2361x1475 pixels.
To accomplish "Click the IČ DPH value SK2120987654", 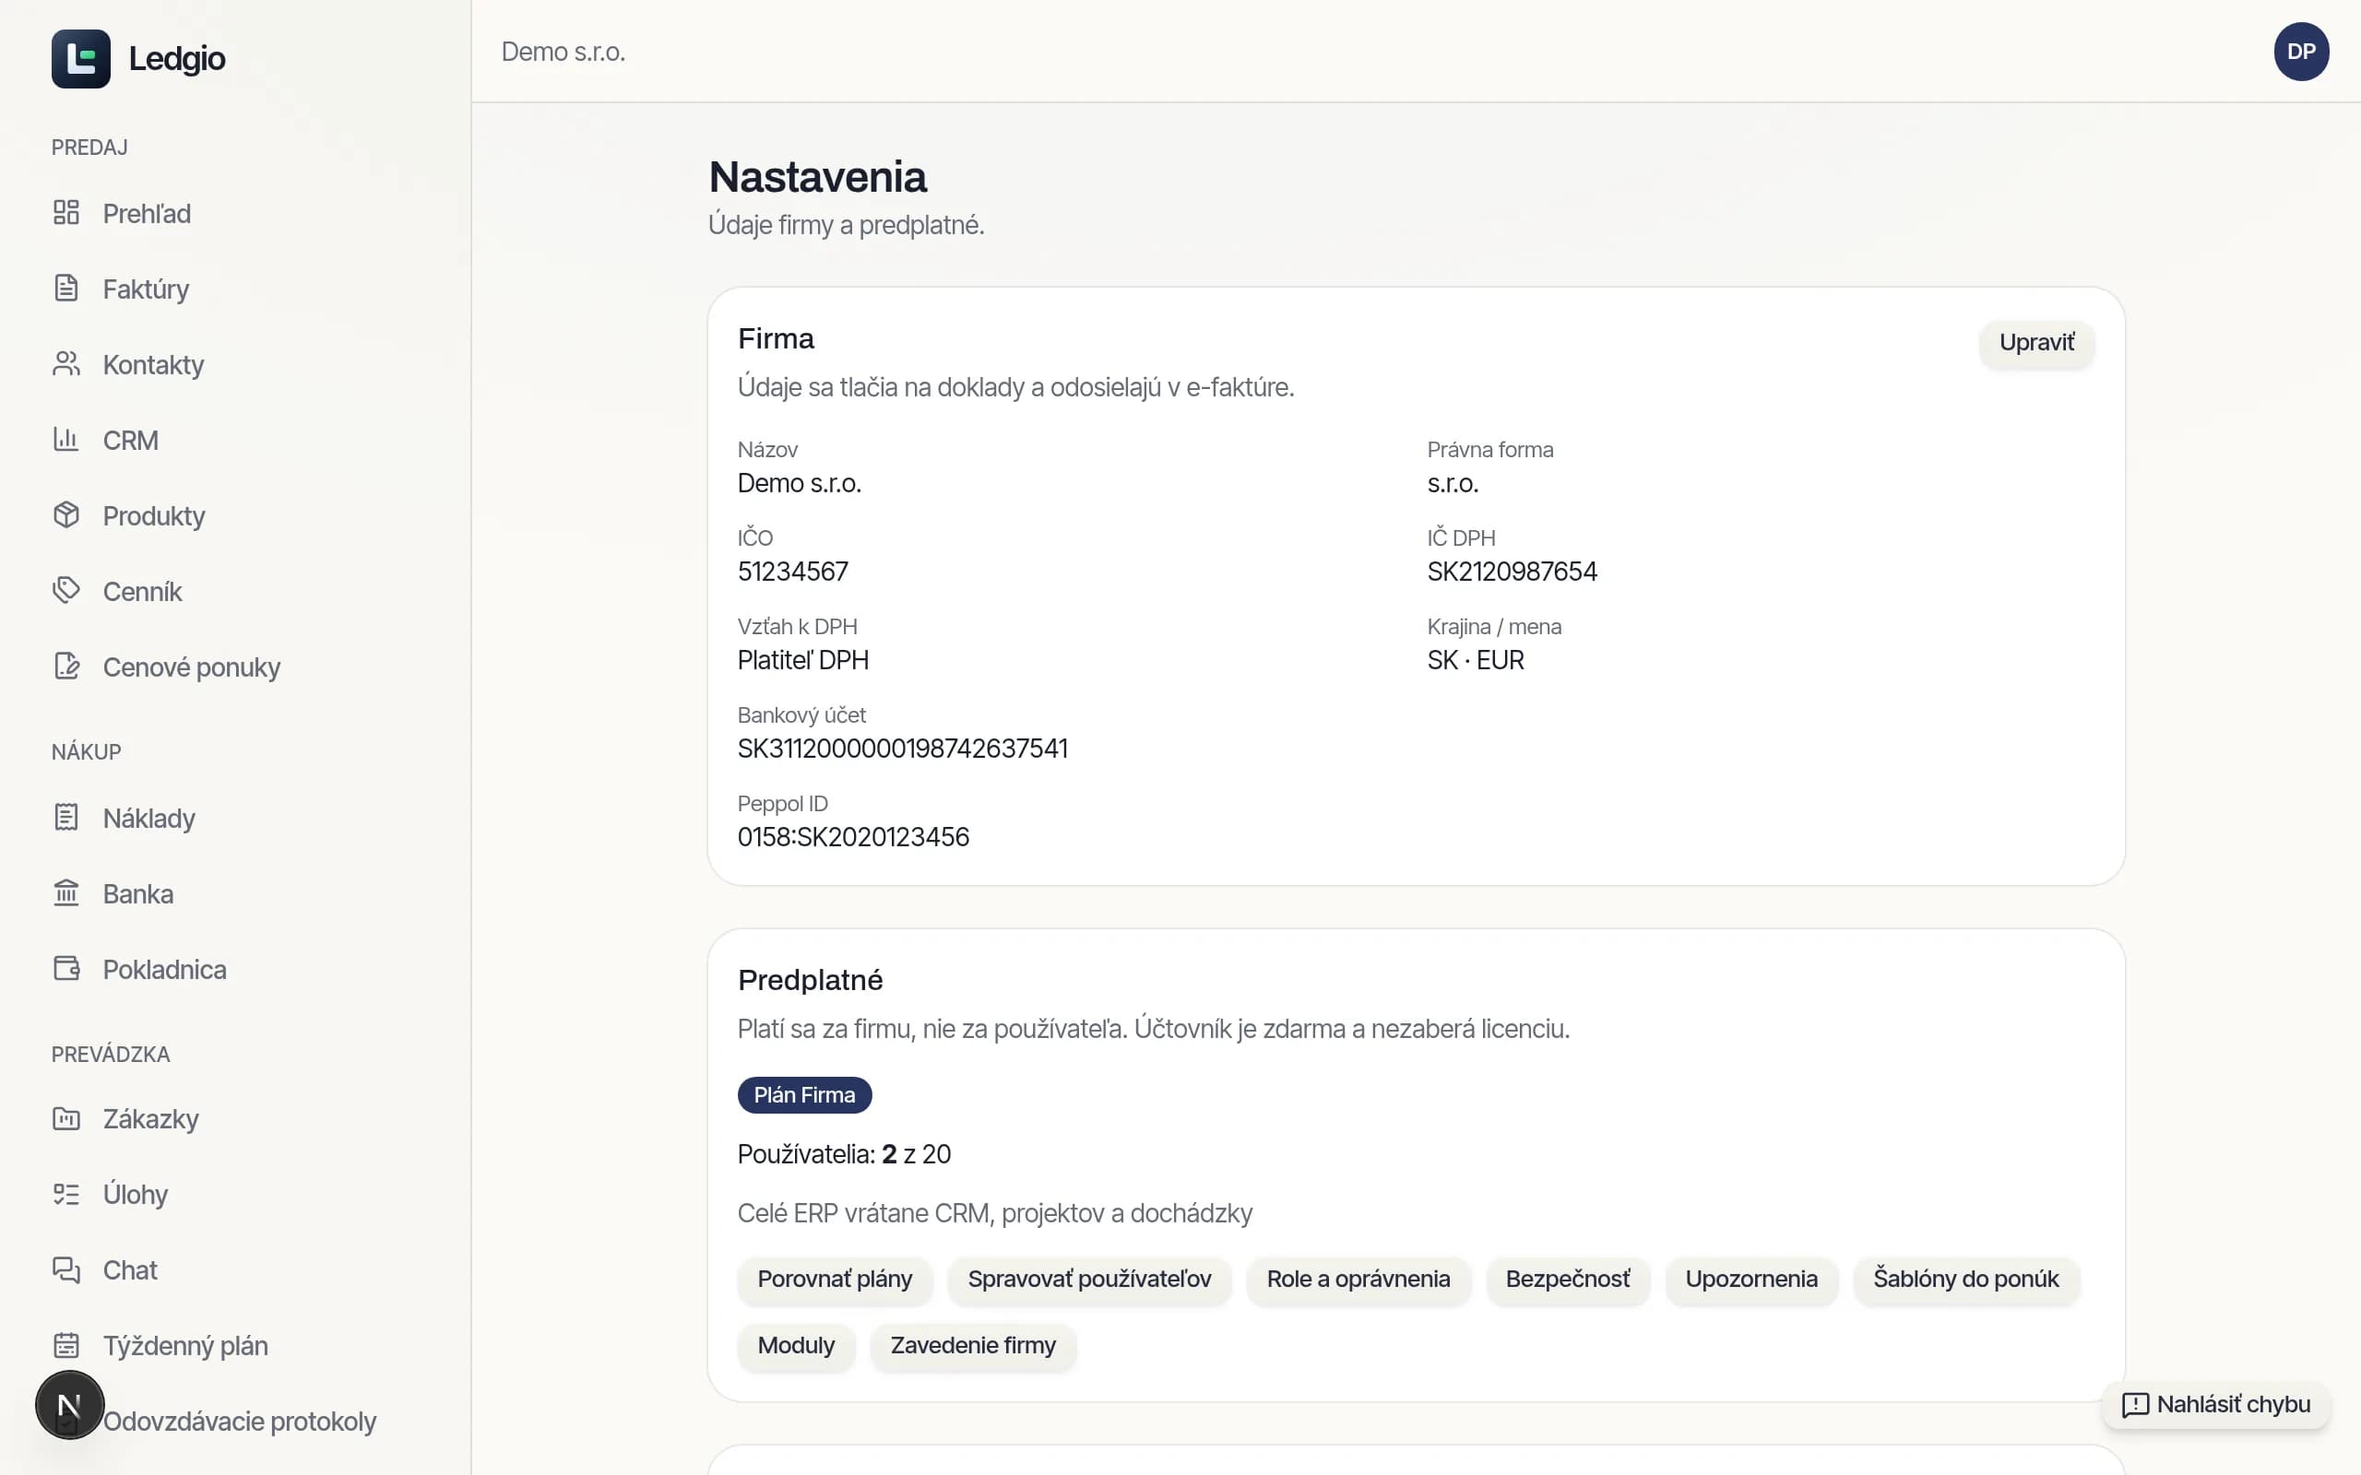I will [x=1512, y=572].
